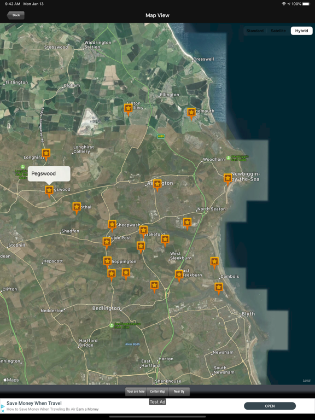Click the Legal link on map
The width and height of the screenshot is (315, 420).
coord(307,381)
